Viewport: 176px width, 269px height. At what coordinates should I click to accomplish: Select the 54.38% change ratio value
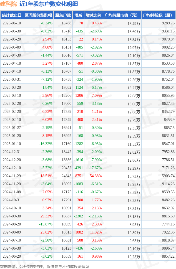pyautogui.click(x=96, y=176)
